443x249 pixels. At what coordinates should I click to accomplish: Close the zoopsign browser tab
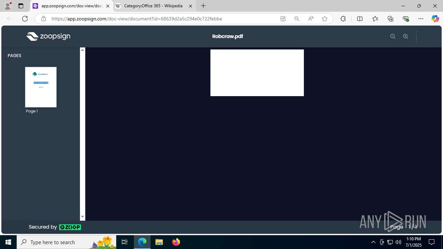(108, 6)
